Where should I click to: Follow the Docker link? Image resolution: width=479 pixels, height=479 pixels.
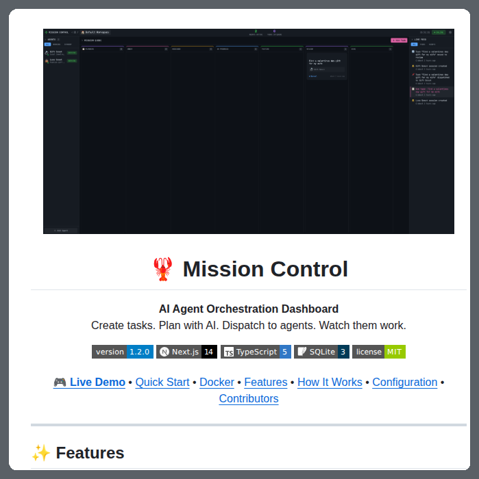(x=217, y=382)
